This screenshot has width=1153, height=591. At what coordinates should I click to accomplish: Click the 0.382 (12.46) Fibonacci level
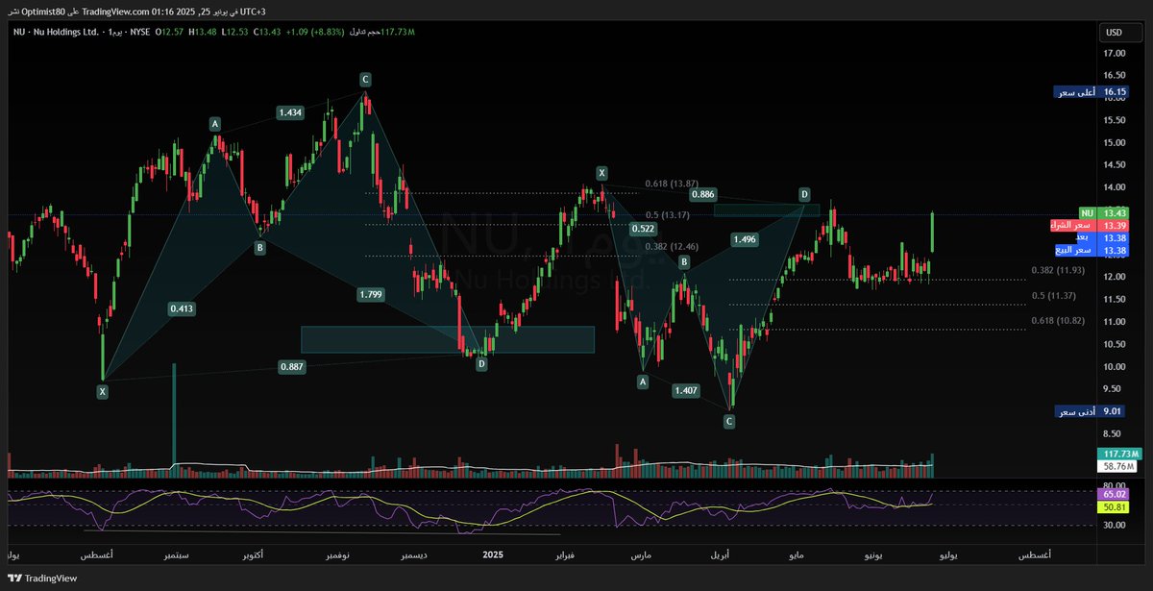671,247
